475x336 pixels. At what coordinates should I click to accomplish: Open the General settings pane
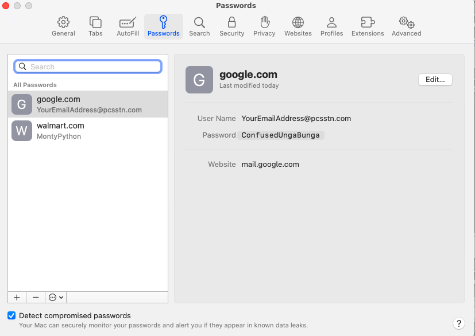(63, 26)
